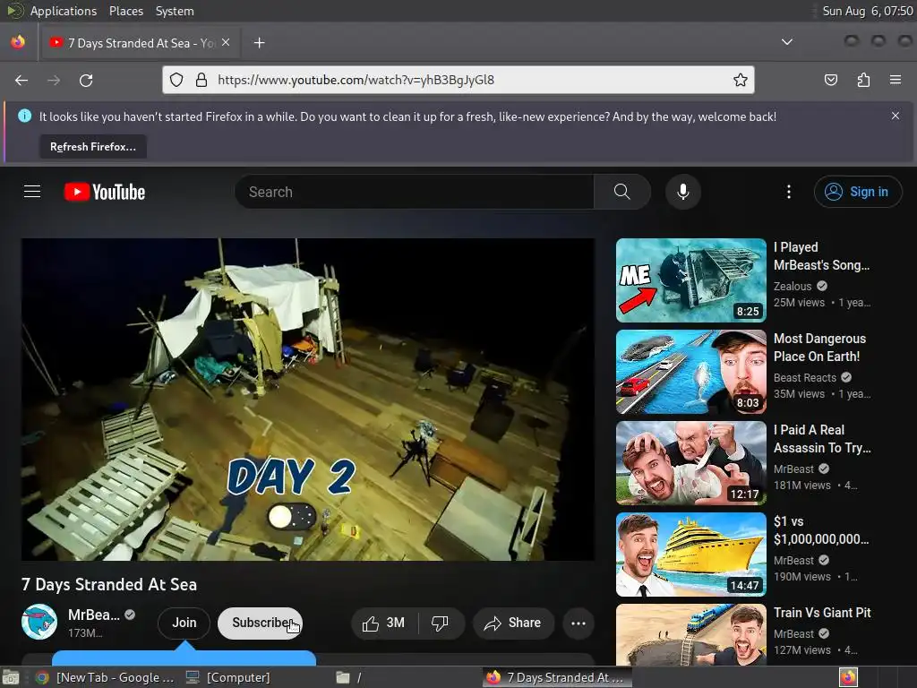Screen dimensions: 917x688
Task: Open the System menu
Action: tap(175, 11)
